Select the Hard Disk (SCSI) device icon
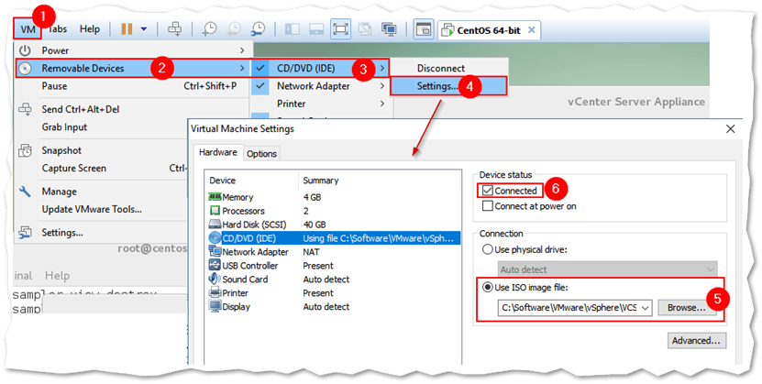Viewport: 762px width, 384px height. [x=215, y=225]
